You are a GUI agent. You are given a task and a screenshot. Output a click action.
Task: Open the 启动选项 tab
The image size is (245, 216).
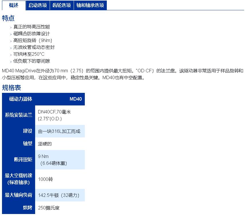(38, 5)
